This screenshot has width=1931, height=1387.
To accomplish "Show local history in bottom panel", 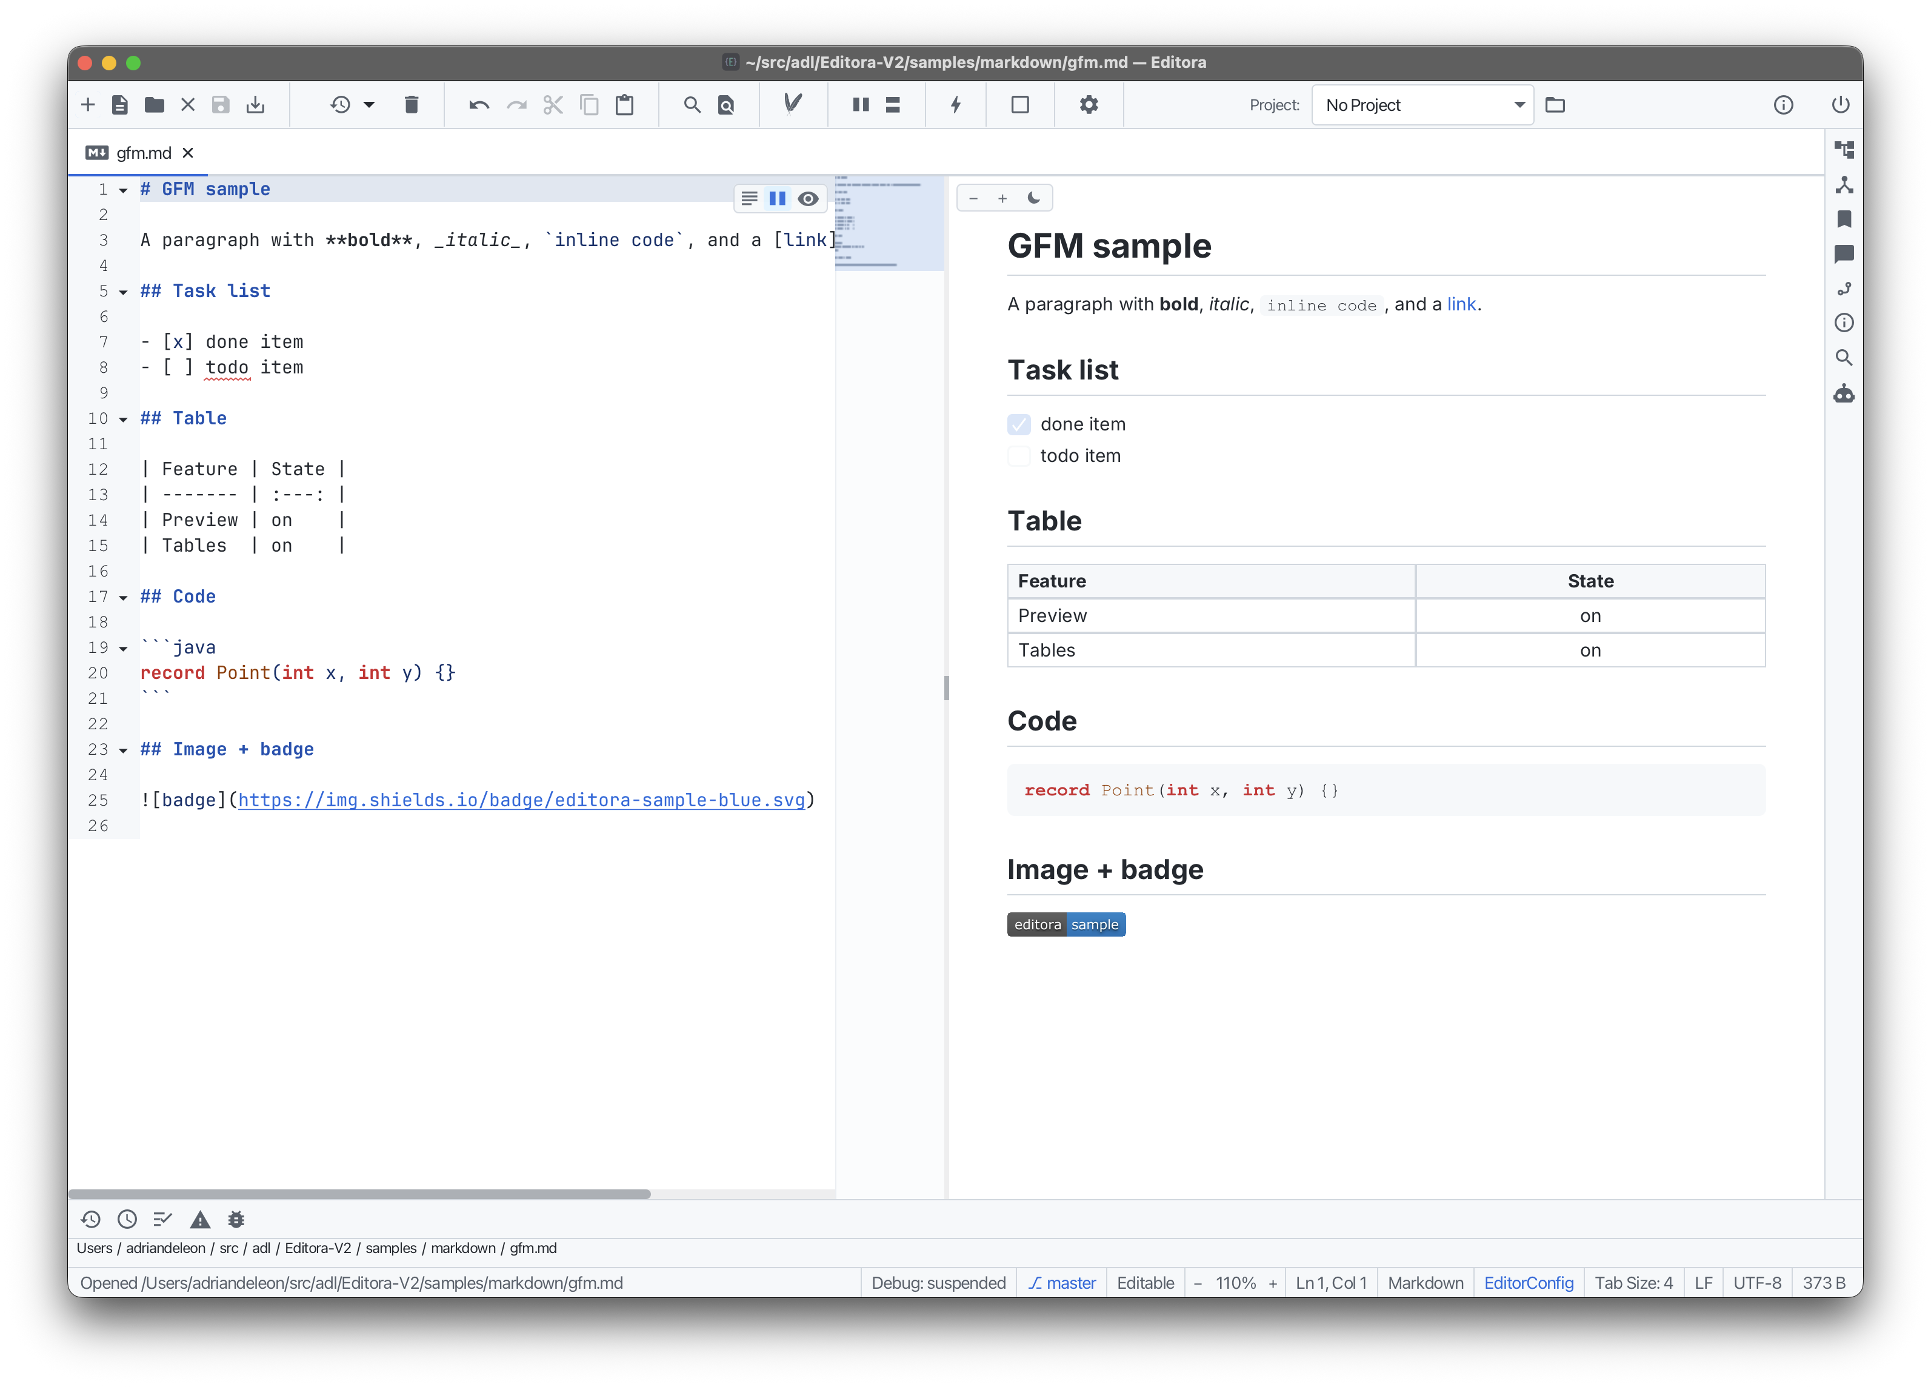I will [91, 1219].
